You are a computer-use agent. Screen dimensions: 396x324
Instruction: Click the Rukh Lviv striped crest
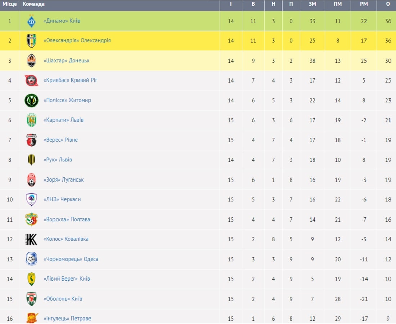click(x=31, y=160)
